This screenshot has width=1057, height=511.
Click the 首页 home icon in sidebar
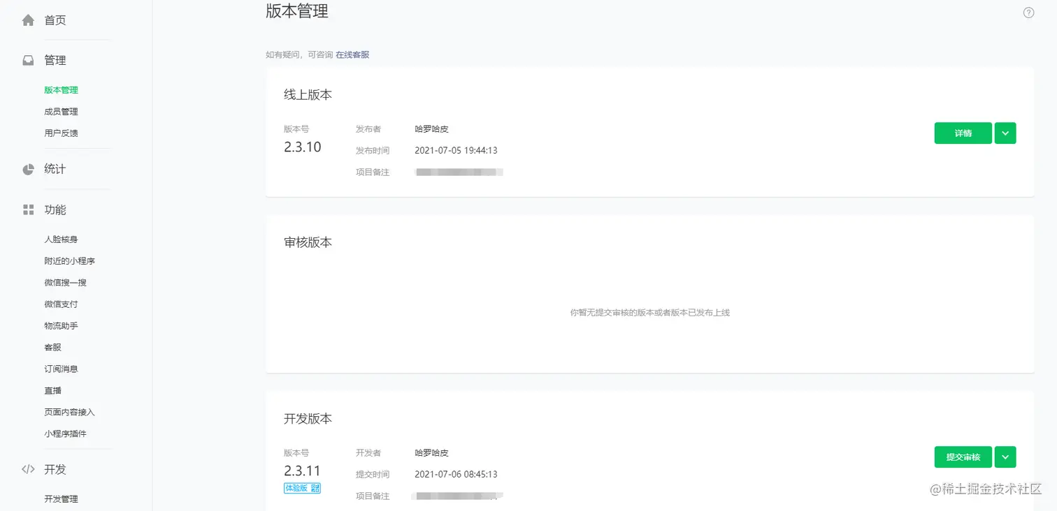(28, 20)
